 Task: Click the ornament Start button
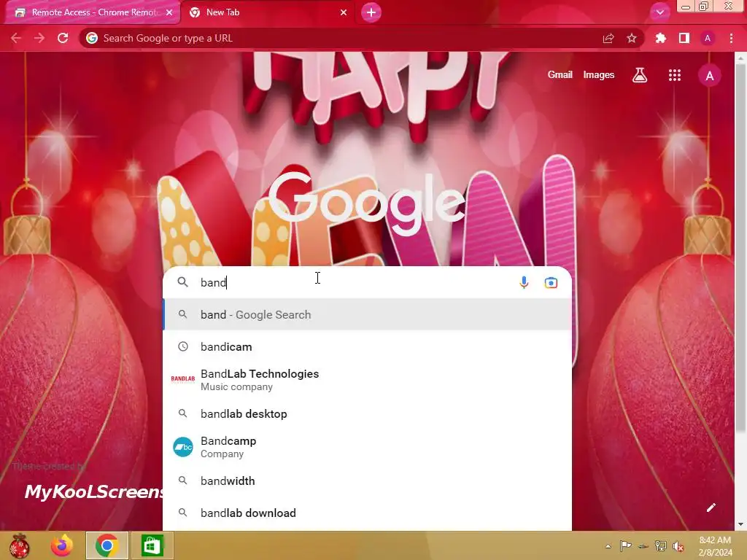click(x=20, y=545)
